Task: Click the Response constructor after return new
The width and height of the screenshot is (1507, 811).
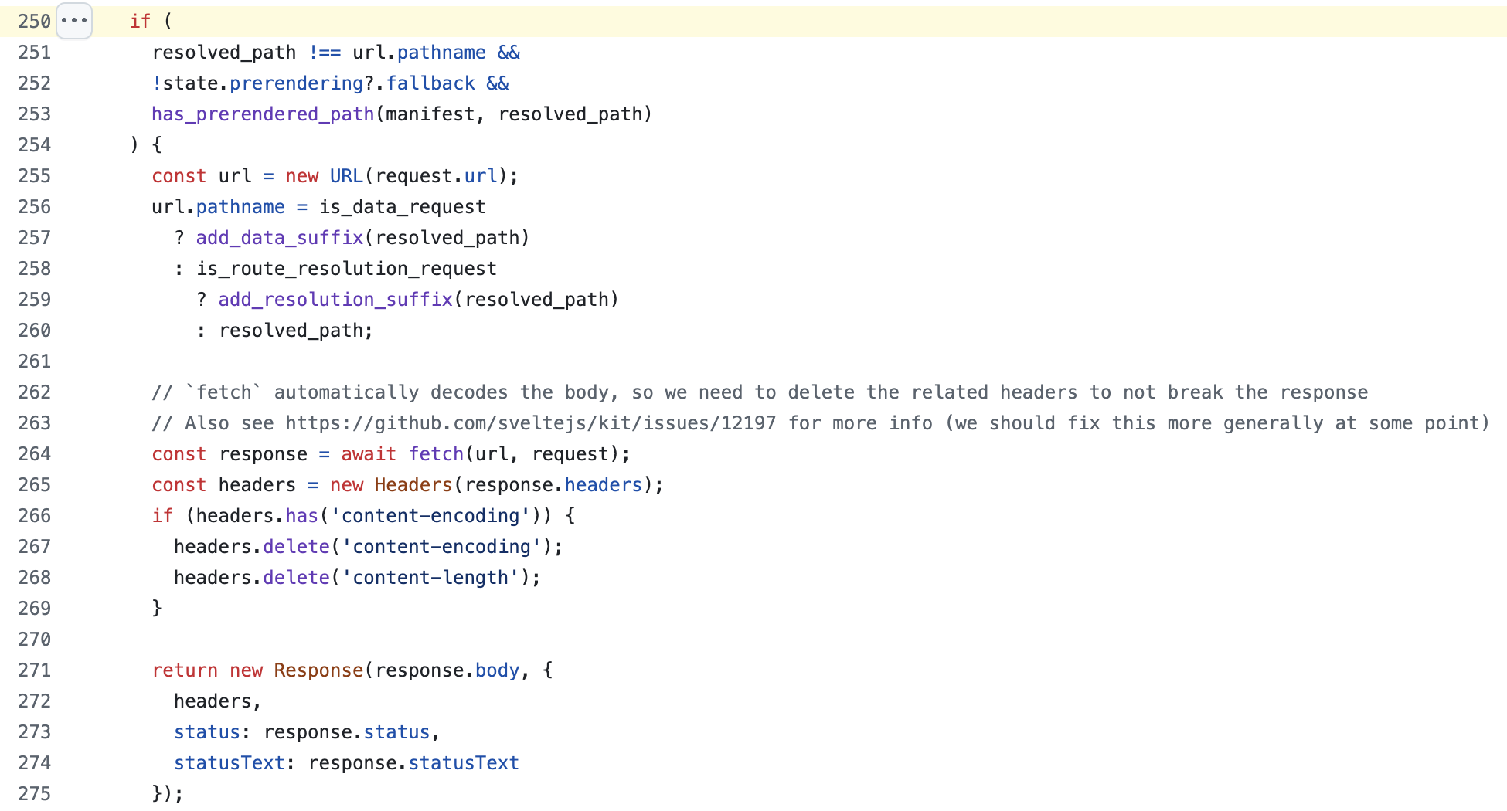Action: 318,670
